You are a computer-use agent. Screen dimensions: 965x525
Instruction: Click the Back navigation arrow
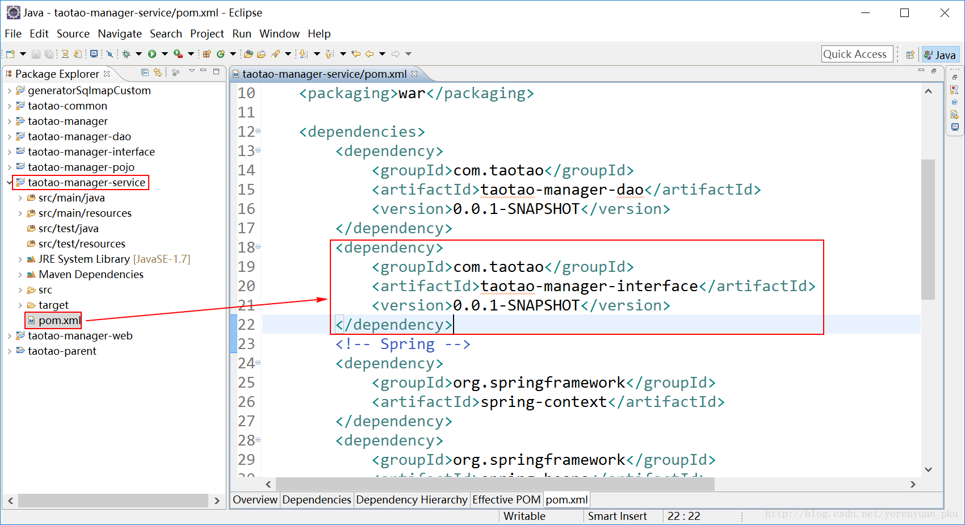(x=370, y=54)
